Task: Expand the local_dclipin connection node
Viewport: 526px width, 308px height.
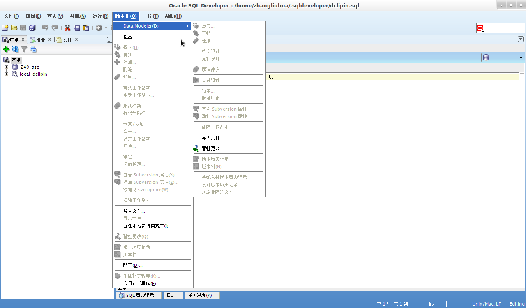Action: [6, 74]
